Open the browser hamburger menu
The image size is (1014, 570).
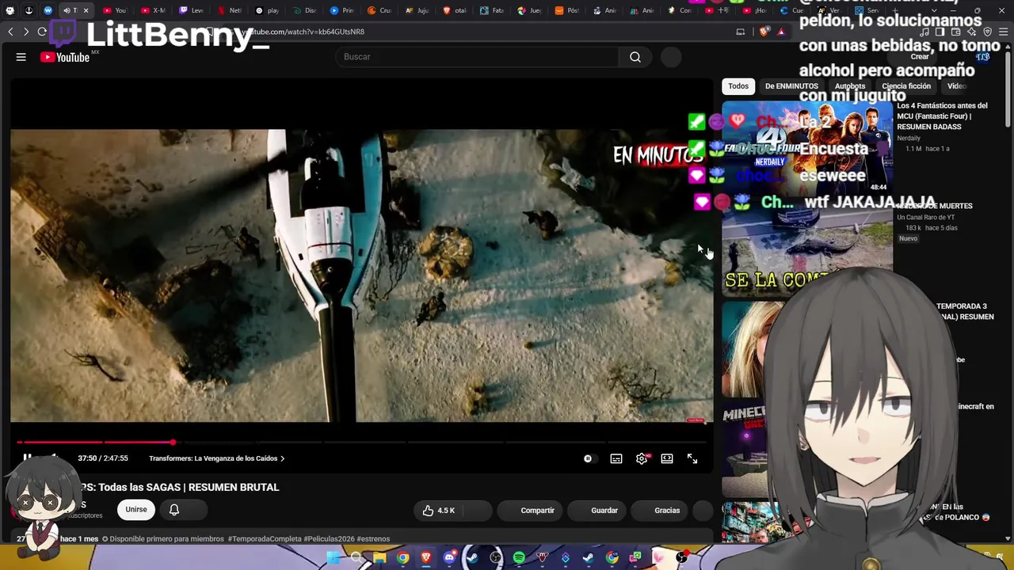pyautogui.click(x=1003, y=32)
